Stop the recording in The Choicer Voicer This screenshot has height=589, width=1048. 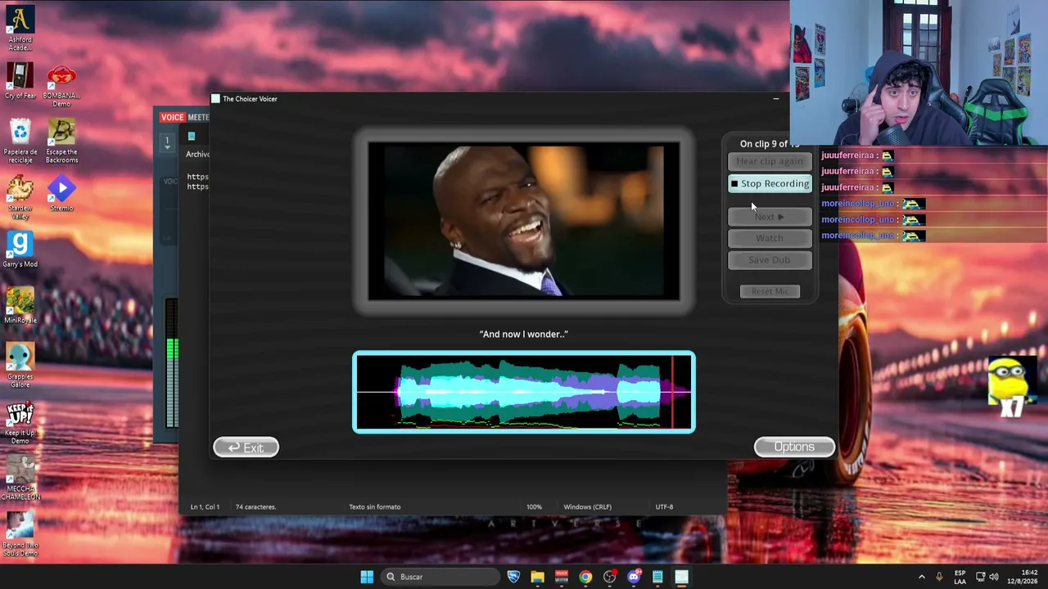point(770,184)
